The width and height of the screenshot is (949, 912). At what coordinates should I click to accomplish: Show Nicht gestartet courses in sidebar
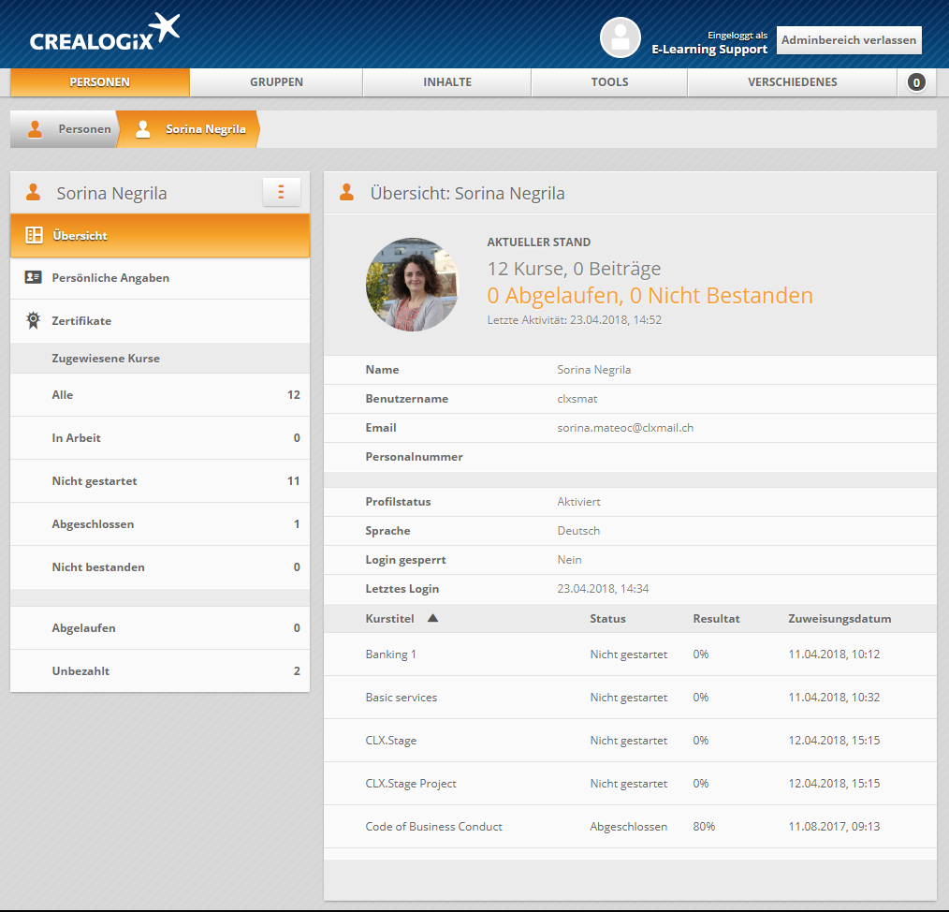click(95, 481)
